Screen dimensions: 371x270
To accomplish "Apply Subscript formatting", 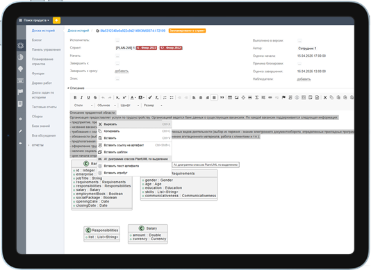I will [x=117, y=97].
